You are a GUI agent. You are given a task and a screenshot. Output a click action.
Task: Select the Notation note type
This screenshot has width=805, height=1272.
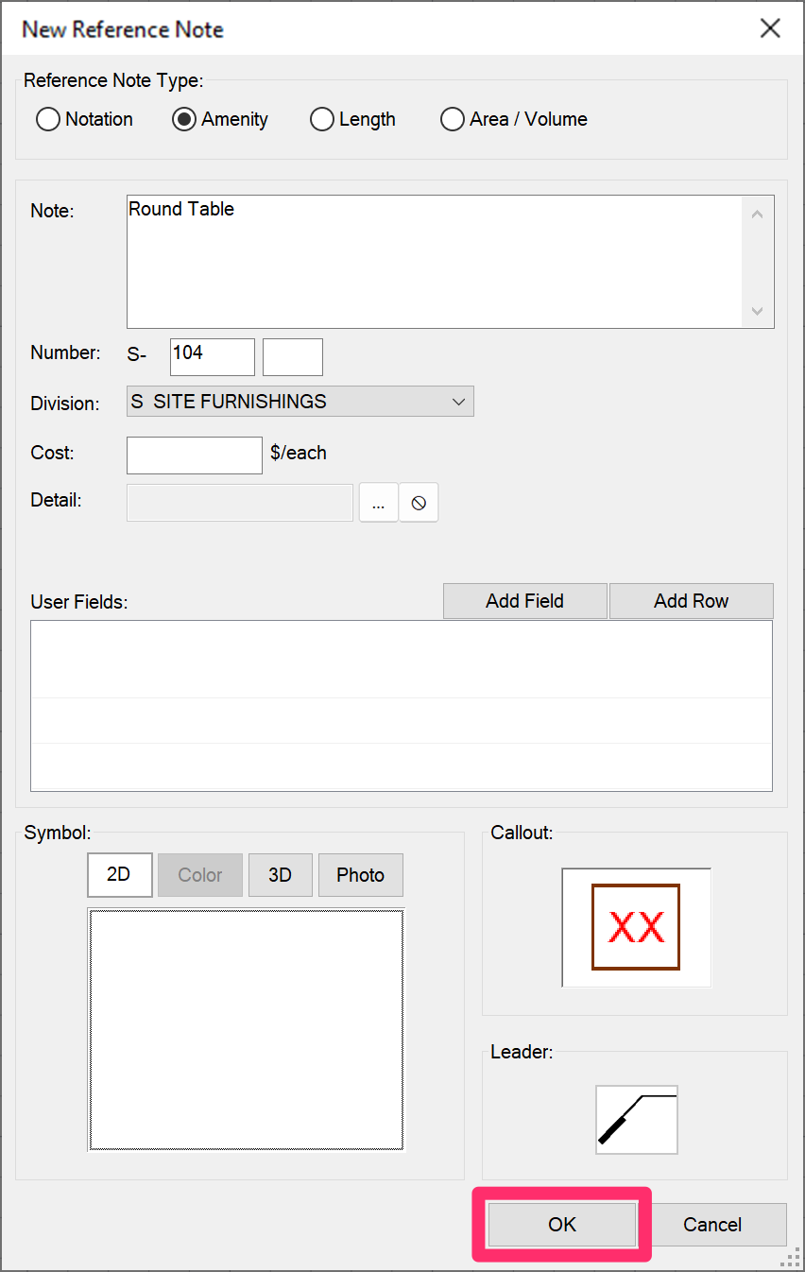click(85, 119)
